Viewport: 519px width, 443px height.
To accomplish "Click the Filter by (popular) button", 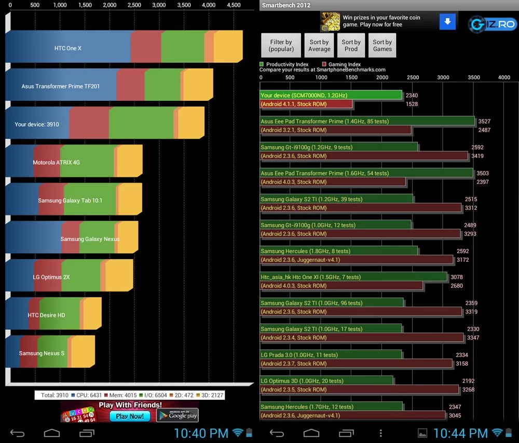I will point(281,45).
